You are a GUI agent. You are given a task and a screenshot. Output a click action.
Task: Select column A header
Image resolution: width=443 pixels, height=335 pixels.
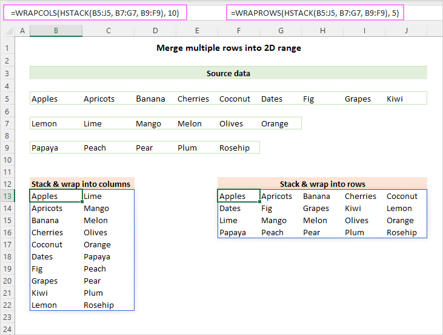pos(22,30)
